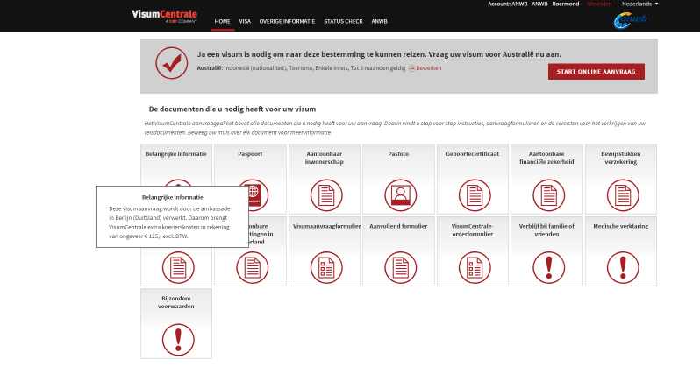Click the Afmelden logout link

point(600,4)
